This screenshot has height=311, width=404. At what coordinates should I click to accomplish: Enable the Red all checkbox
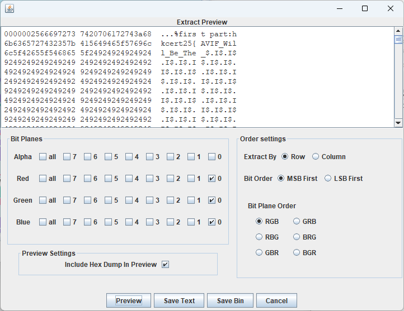[x=43, y=178]
